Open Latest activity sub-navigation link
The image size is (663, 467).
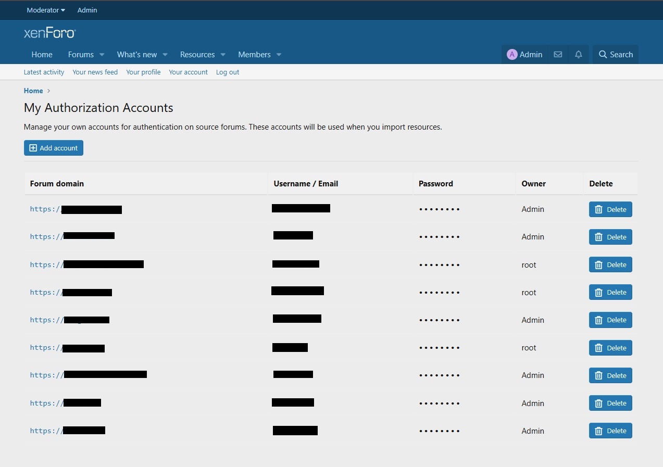click(44, 72)
